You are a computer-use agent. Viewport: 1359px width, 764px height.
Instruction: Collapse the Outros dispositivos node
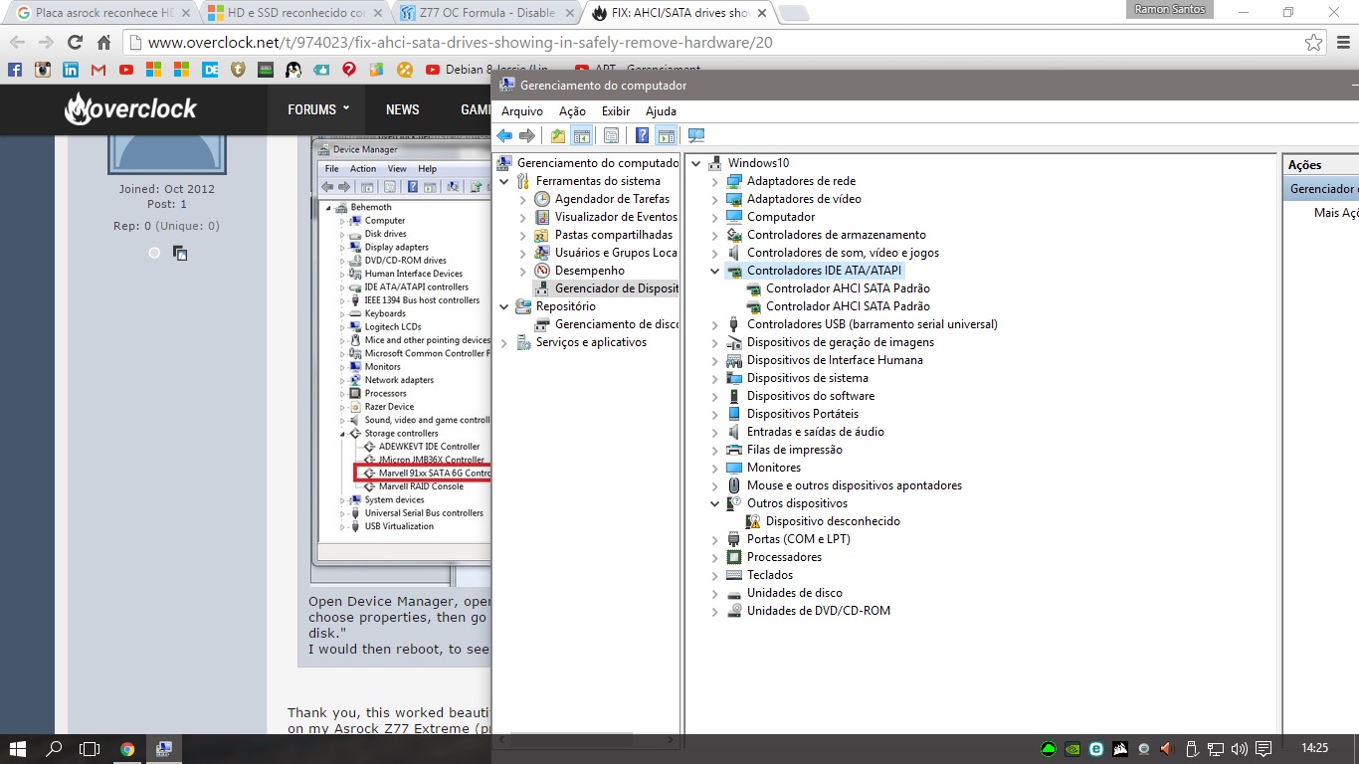(714, 503)
